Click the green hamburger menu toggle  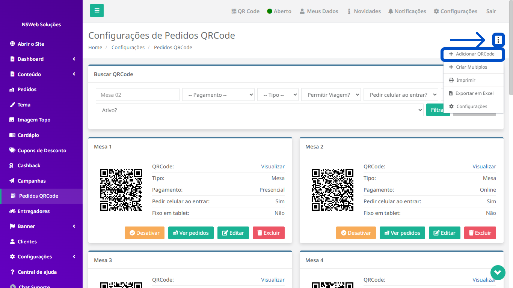click(97, 10)
